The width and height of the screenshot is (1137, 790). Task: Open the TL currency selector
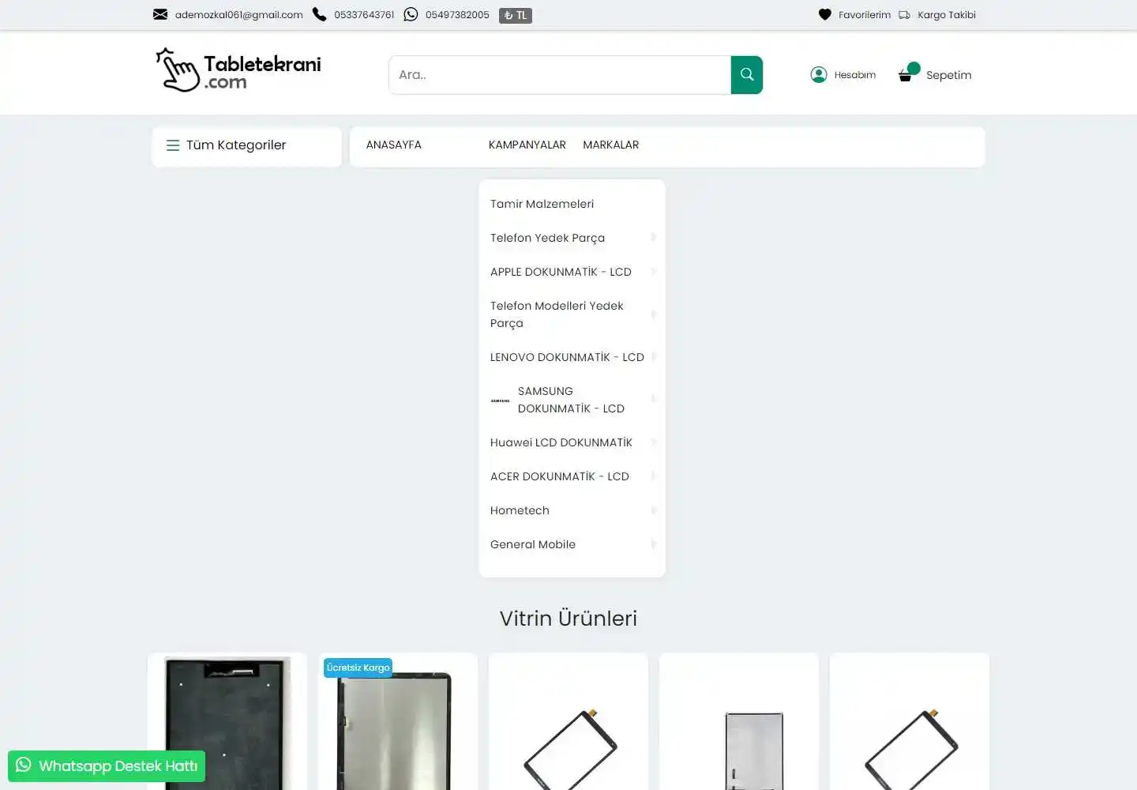516,15
